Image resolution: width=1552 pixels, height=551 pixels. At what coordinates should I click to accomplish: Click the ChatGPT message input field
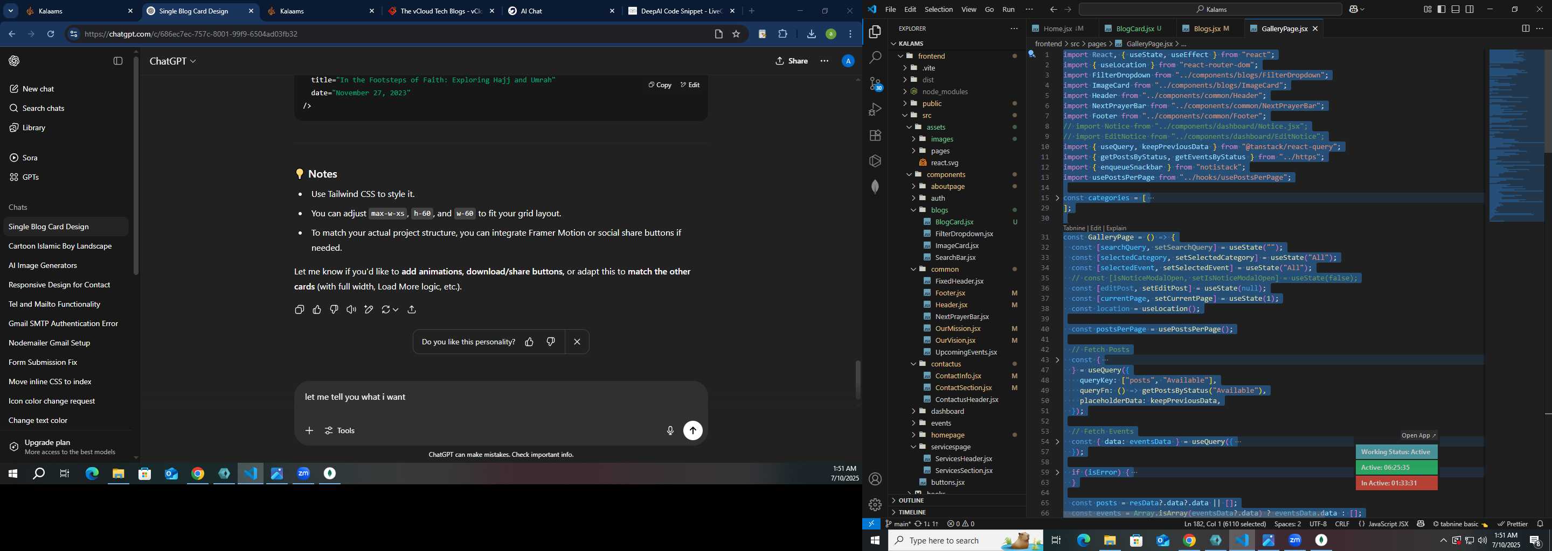click(x=500, y=398)
